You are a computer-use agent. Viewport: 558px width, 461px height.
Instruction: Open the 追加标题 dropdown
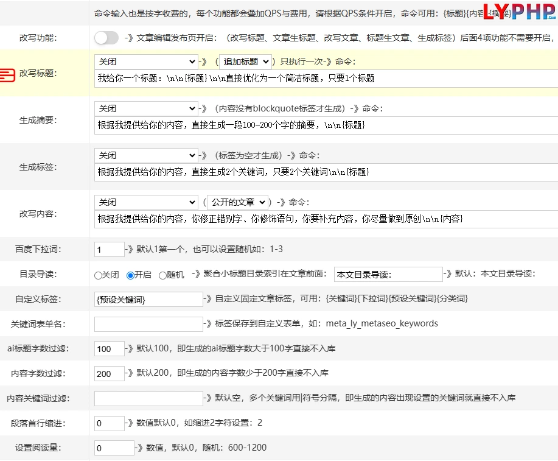pos(246,62)
